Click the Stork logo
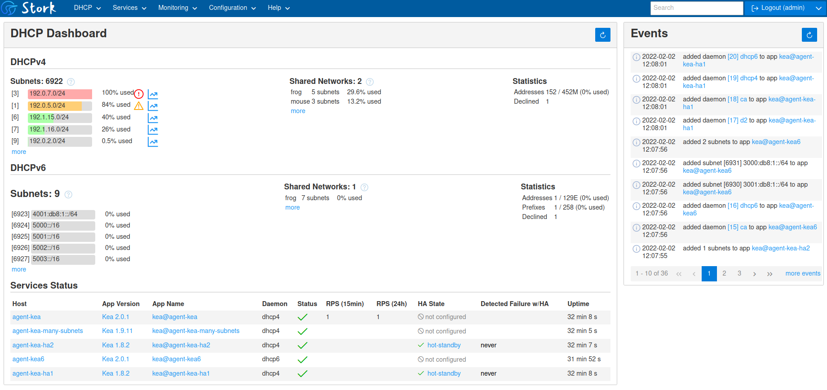Viewport: 827px width, 390px height. pyautogui.click(x=29, y=8)
